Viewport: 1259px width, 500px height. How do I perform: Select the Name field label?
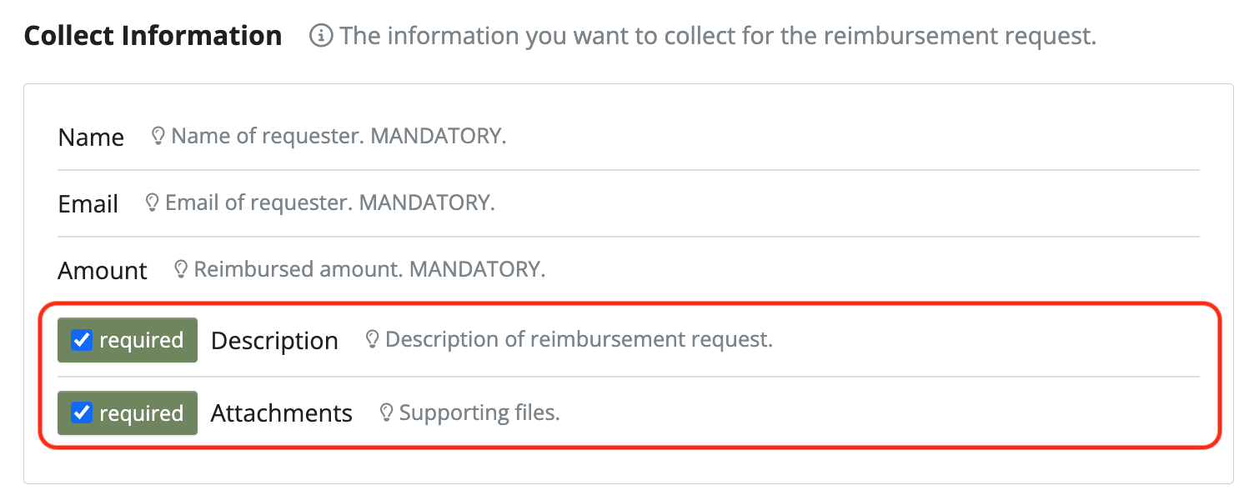point(91,137)
